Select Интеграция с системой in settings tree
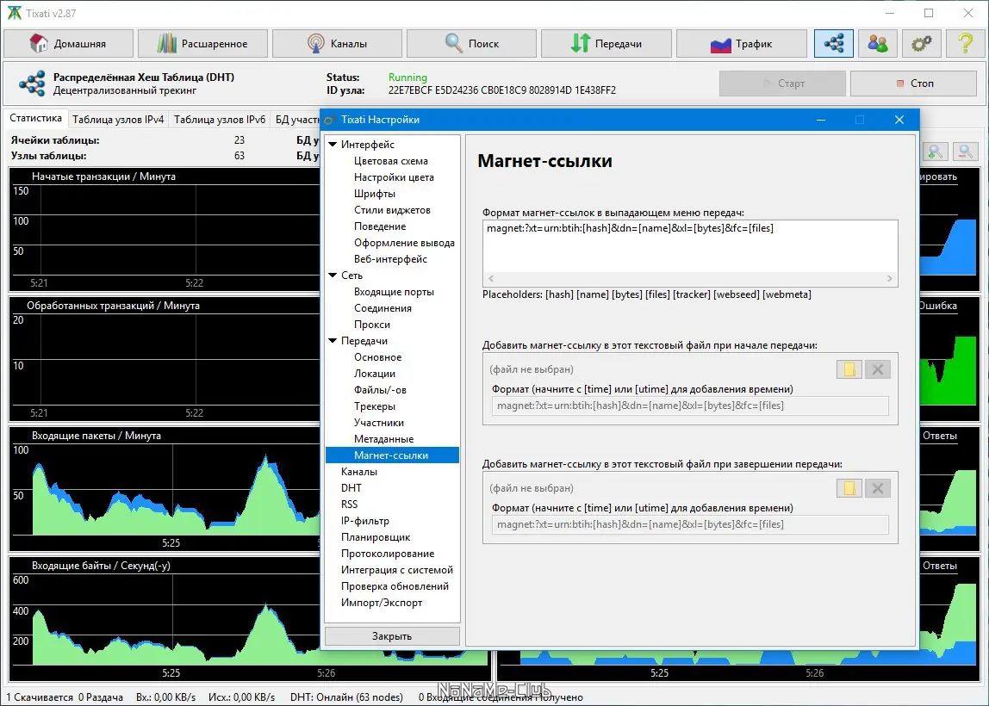 point(397,570)
